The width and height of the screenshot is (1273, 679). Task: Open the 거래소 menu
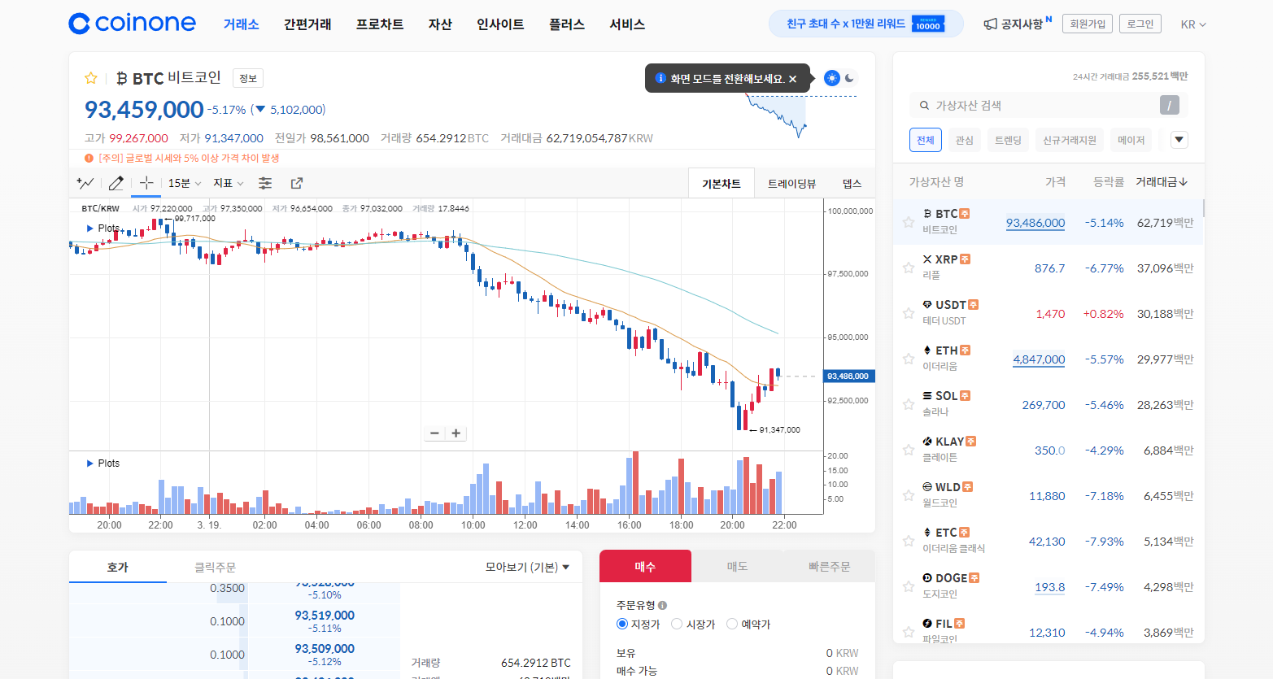point(242,24)
